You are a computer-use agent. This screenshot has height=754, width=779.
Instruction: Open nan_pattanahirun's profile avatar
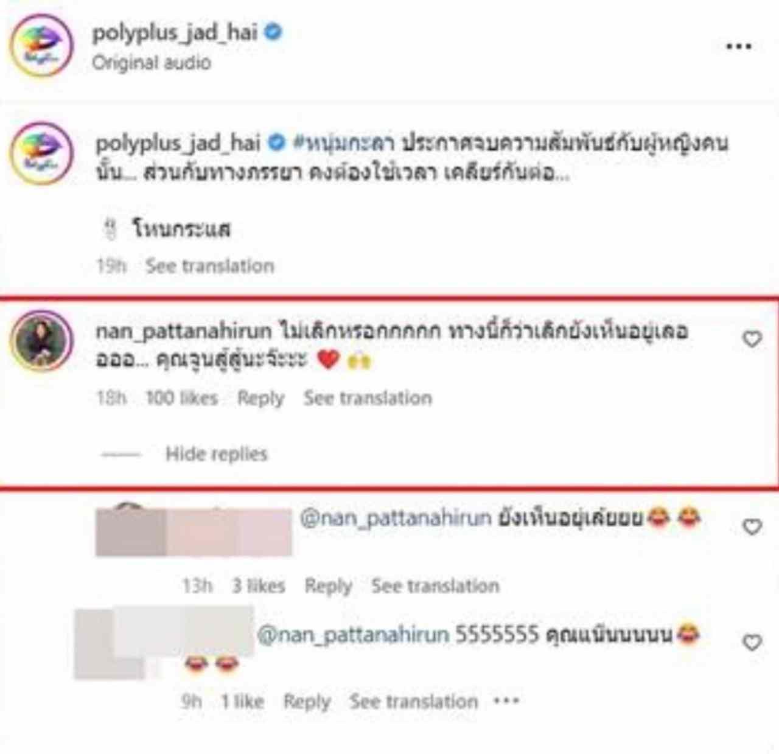tap(41, 340)
